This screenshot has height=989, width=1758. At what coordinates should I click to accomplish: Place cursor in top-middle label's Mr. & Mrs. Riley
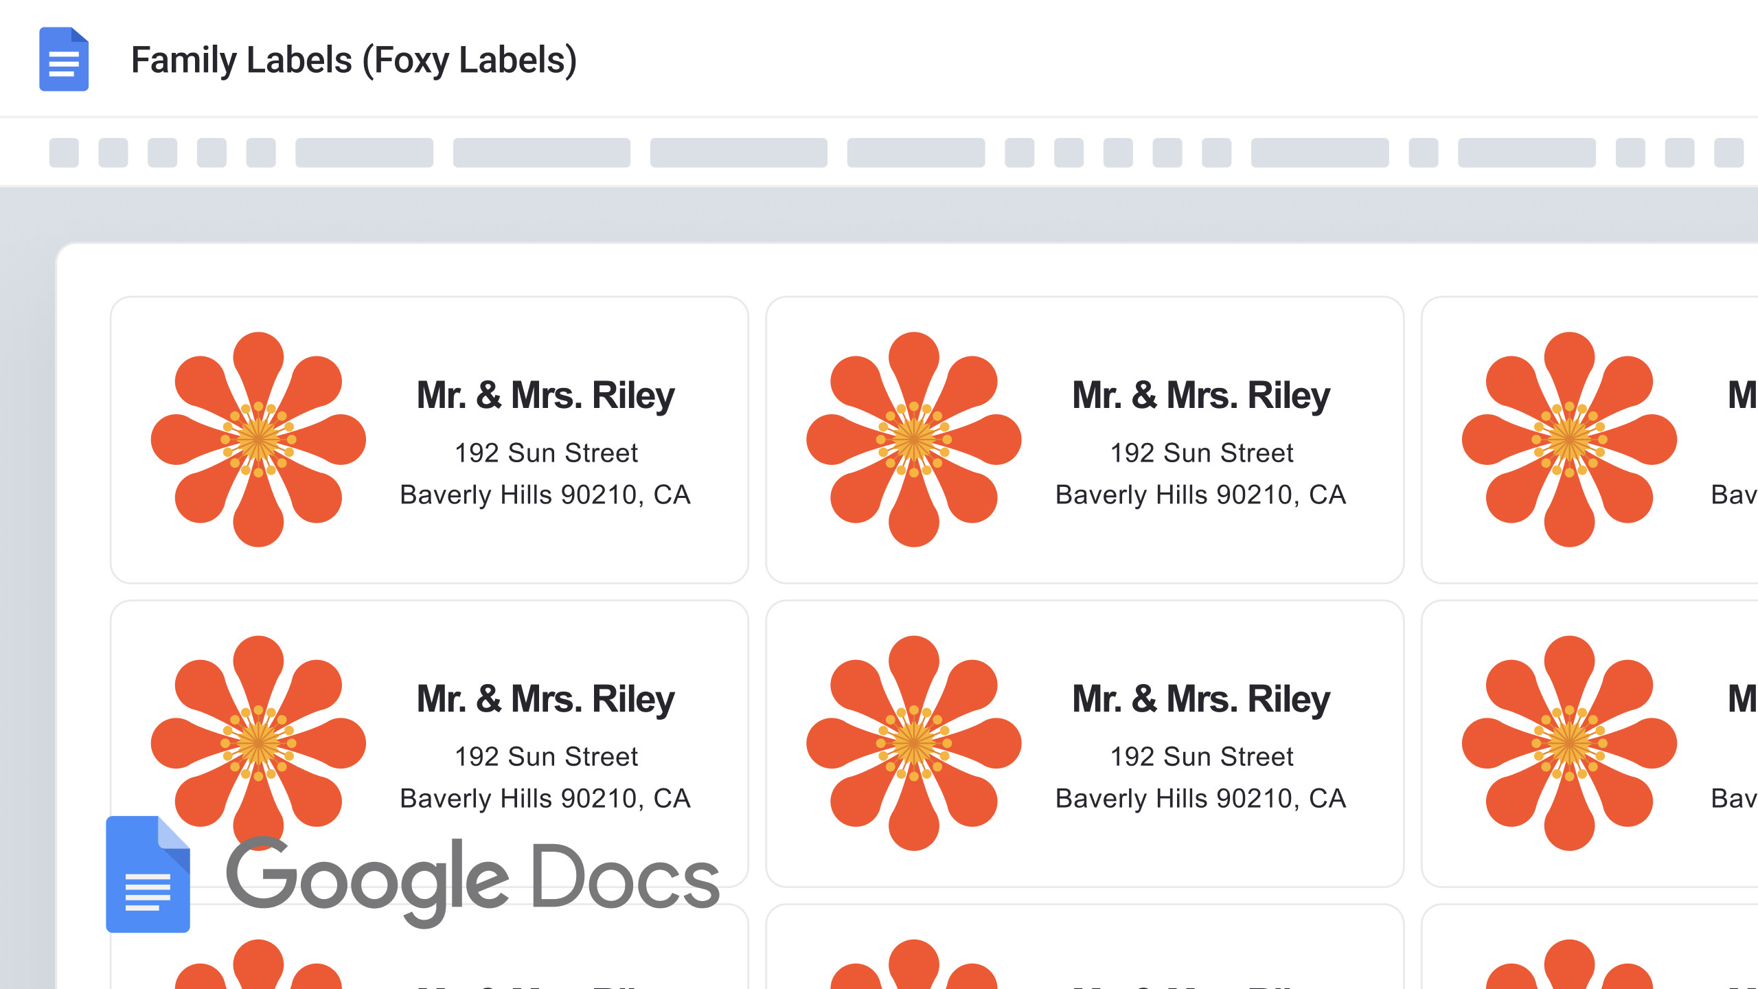click(x=1201, y=396)
